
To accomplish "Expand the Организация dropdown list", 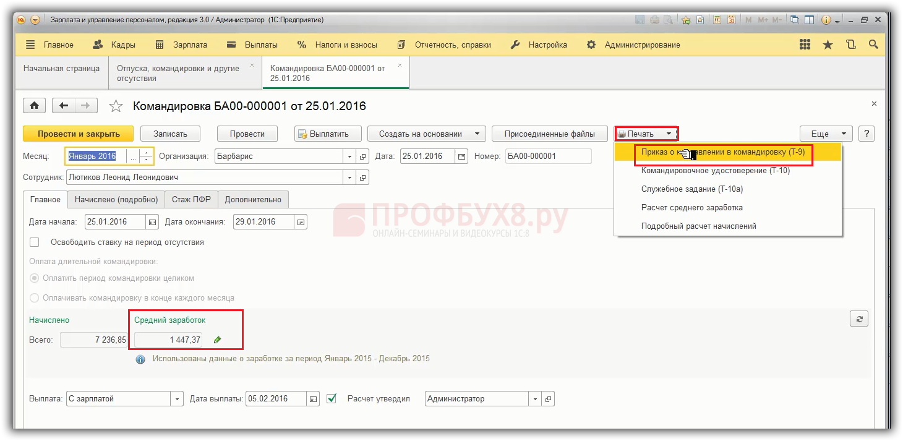I will 350,156.
